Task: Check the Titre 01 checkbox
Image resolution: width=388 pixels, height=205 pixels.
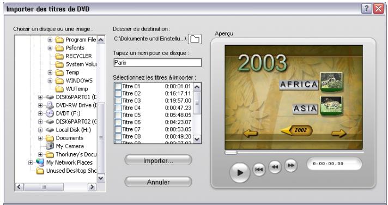Action: [118, 86]
